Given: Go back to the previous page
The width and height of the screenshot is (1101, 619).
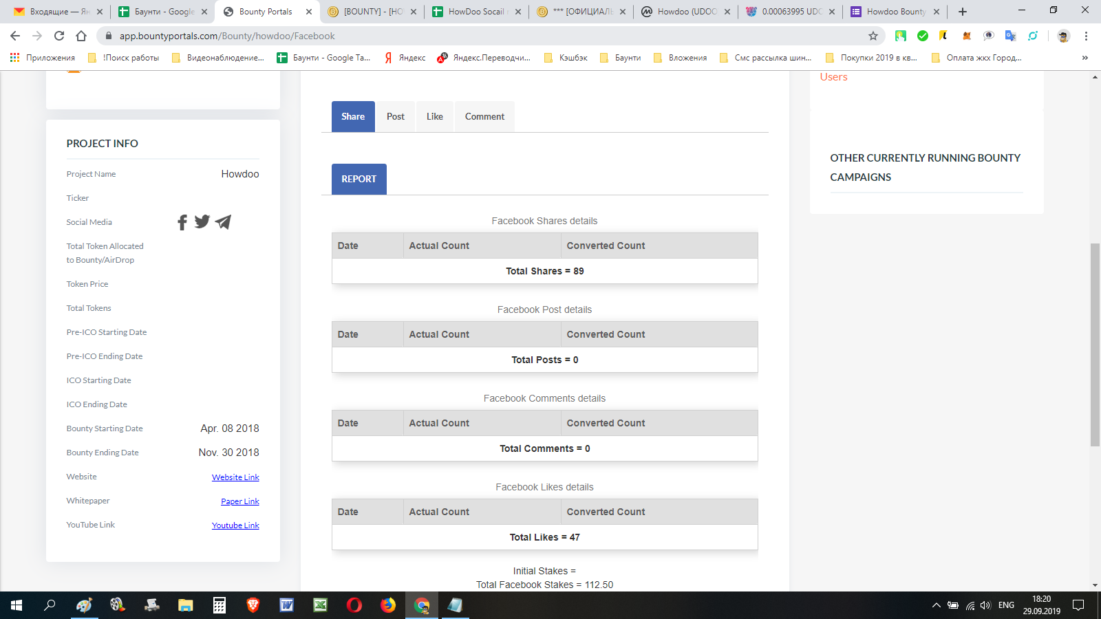Looking at the screenshot, I should click(15, 36).
